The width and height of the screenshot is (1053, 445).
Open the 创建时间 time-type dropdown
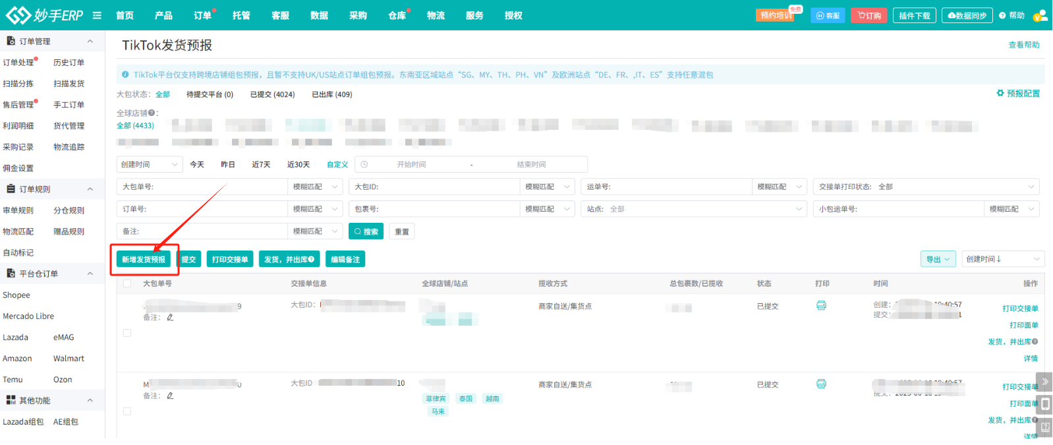pos(150,165)
